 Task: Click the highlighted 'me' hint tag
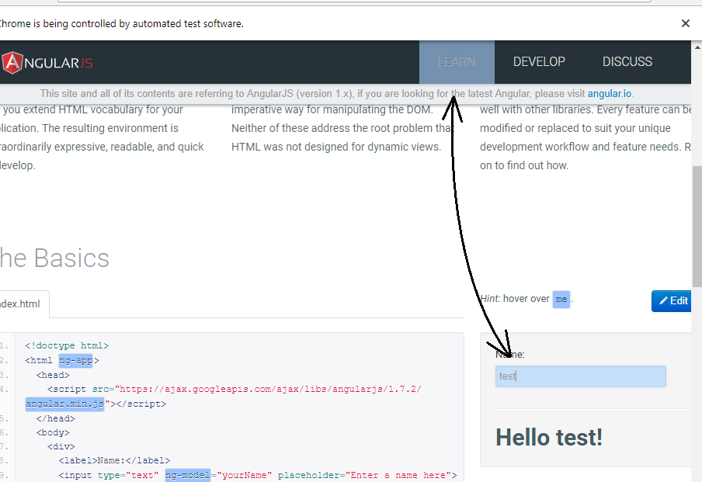coord(561,299)
